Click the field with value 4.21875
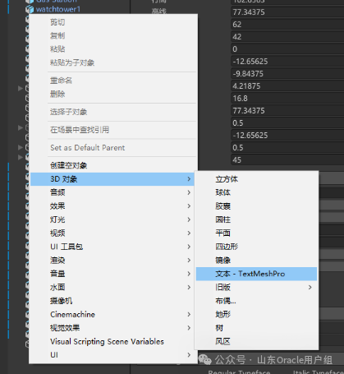Viewport: 344px width, 374px height. click(287, 86)
